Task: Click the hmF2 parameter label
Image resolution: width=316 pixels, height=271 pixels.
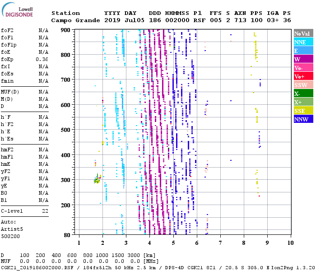Action: coord(7,150)
